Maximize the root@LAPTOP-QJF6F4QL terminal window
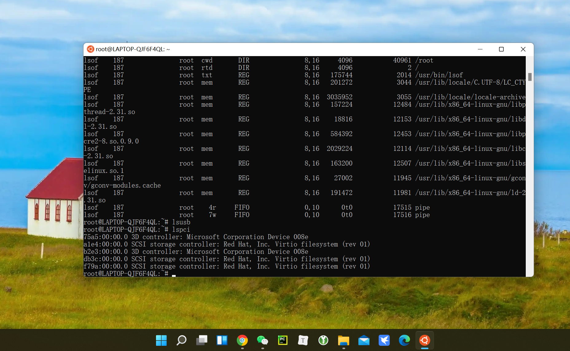This screenshot has height=351, width=570. pos(501,49)
